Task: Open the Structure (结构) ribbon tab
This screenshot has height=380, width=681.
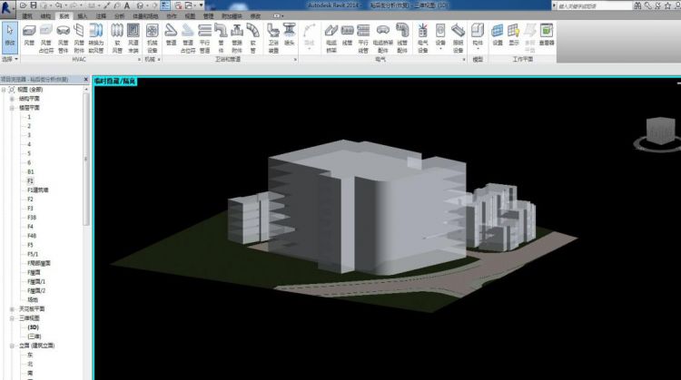Action: click(x=45, y=16)
